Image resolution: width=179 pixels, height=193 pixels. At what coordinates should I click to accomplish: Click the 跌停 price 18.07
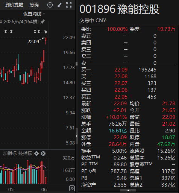tap(168, 137)
